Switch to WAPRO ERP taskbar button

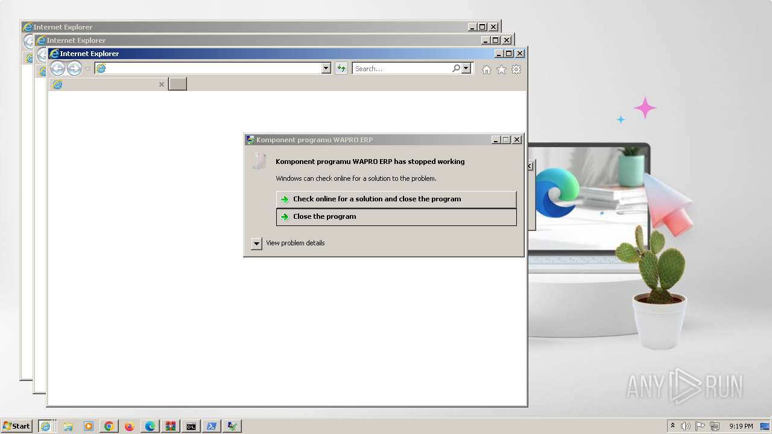(x=232, y=426)
